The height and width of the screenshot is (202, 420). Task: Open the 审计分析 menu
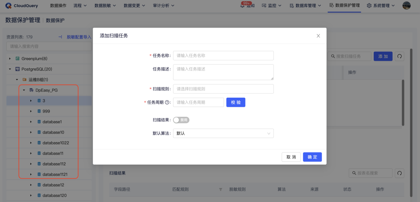point(164,5)
